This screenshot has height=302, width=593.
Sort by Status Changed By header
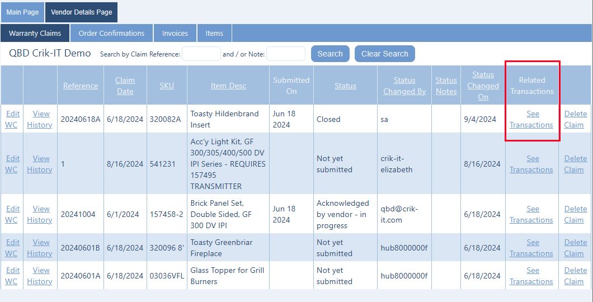point(404,86)
